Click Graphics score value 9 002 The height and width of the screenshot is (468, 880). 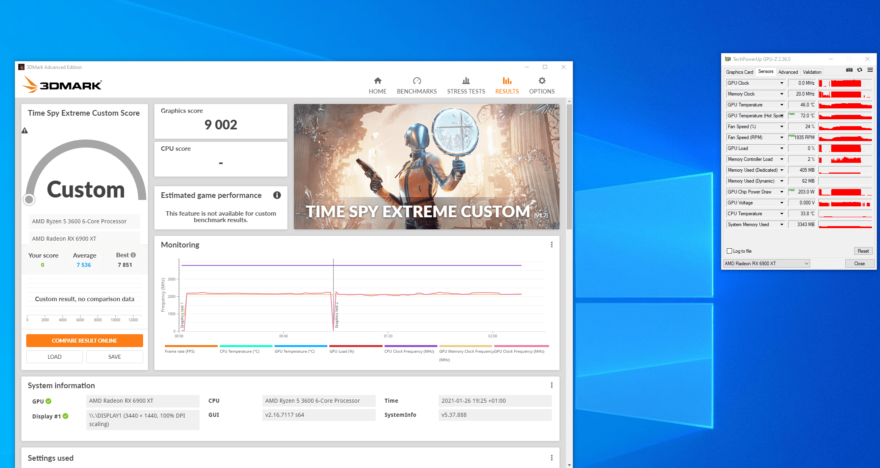(221, 125)
